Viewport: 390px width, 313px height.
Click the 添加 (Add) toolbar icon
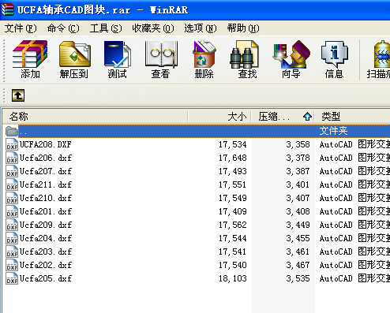click(30, 59)
